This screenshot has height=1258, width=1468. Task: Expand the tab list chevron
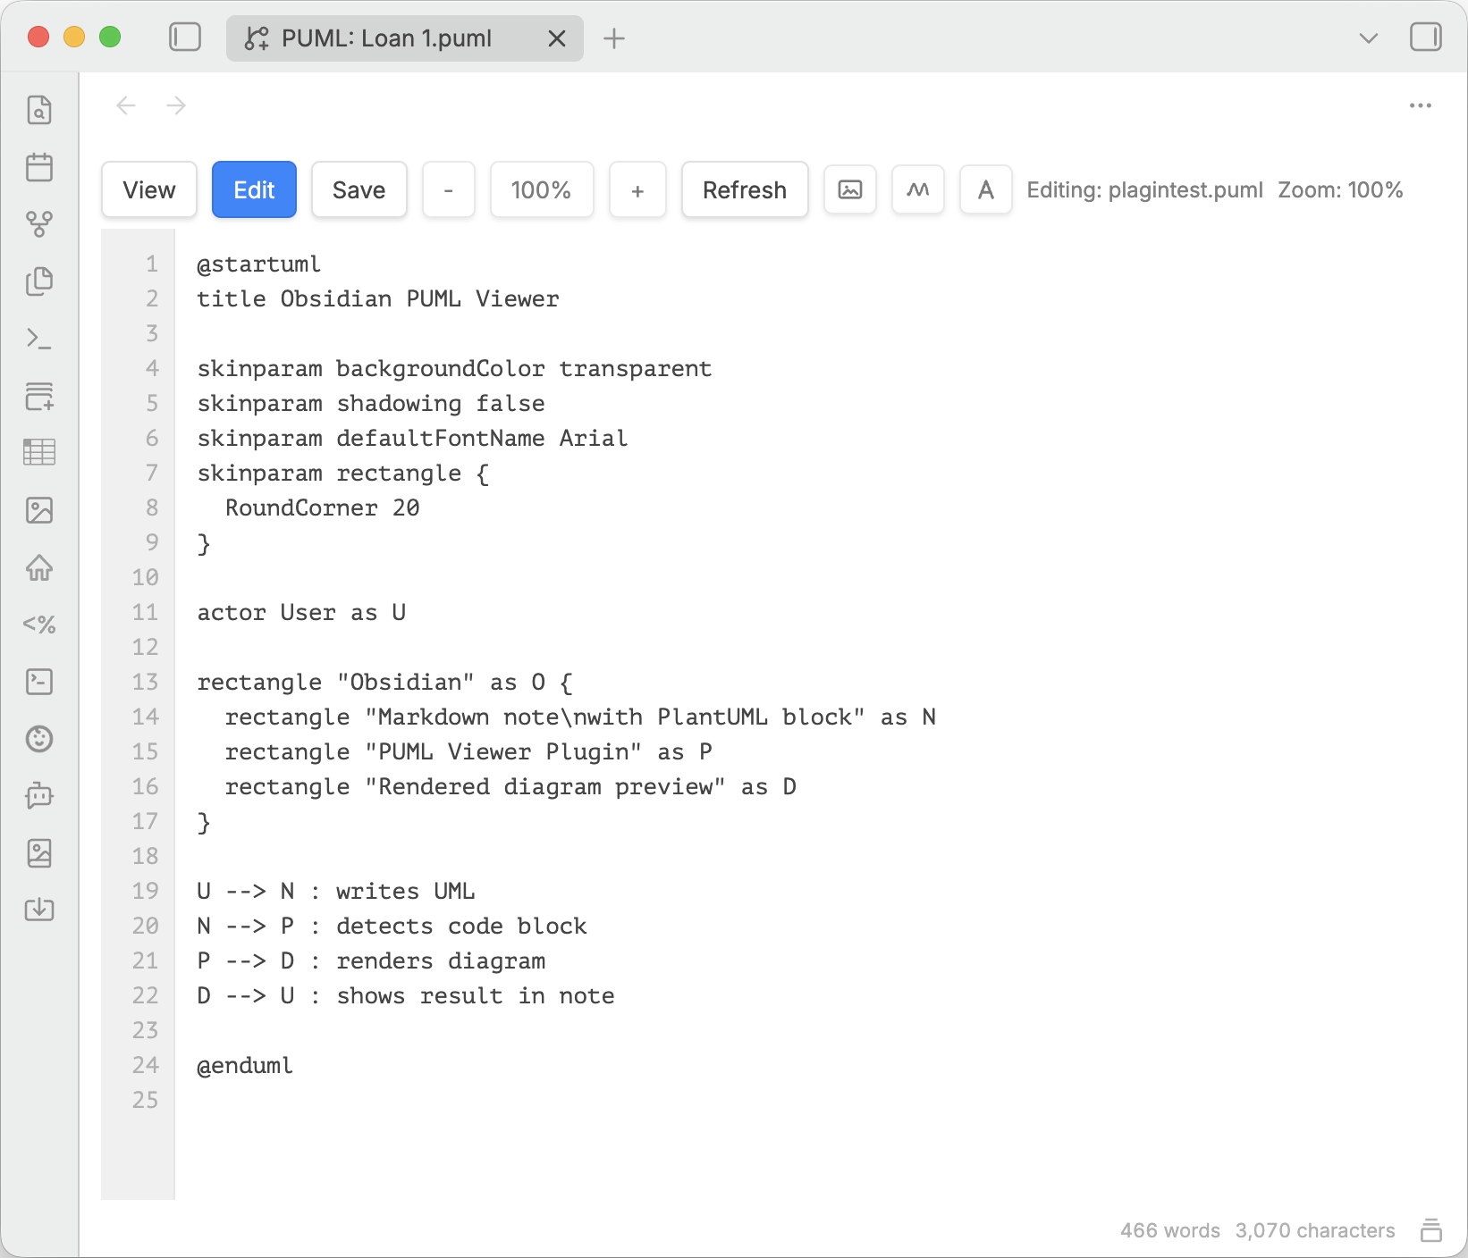pos(1368,38)
